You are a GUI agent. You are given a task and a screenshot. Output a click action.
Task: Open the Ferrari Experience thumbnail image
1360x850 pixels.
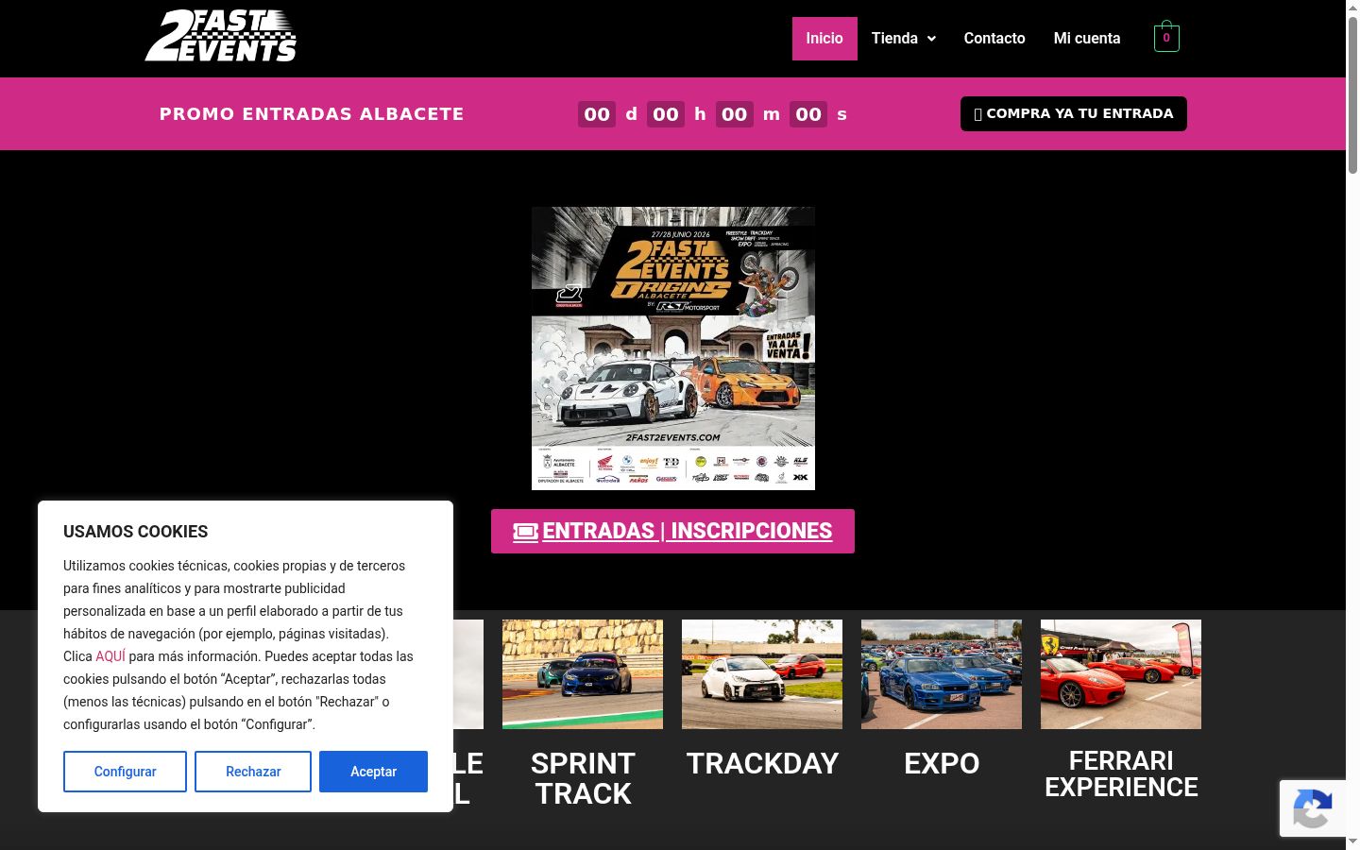tap(1121, 674)
